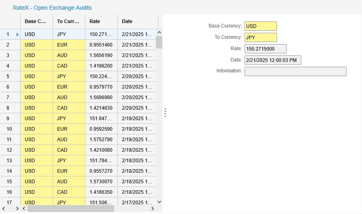
Task: Click the horizontal scrollbar thumb of the grid
Action: pos(71,209)
